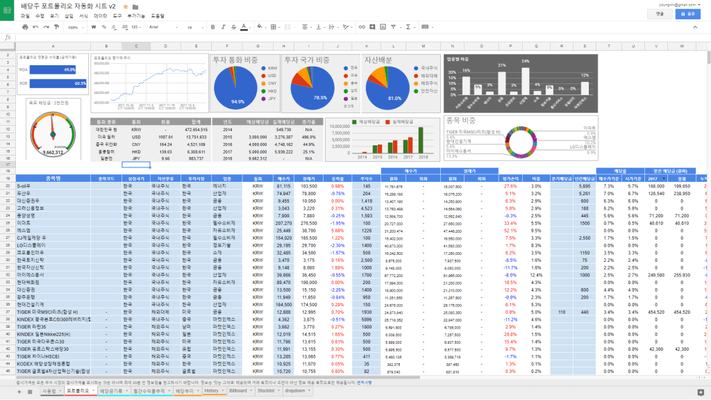Open the font size 10 dropdown

pos(195,27)
